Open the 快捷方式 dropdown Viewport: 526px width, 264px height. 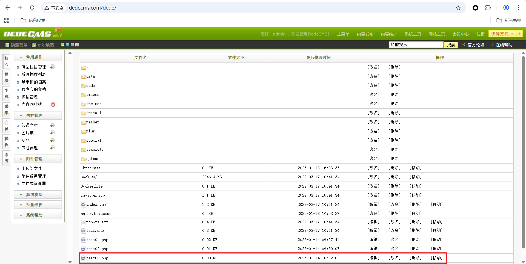tap(502, 34)
